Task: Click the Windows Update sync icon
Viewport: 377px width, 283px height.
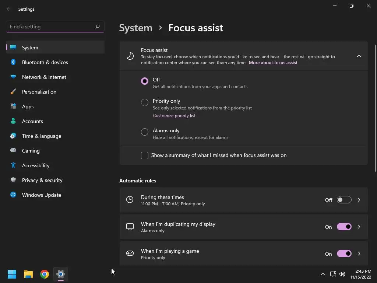Action: pos(13,195)
